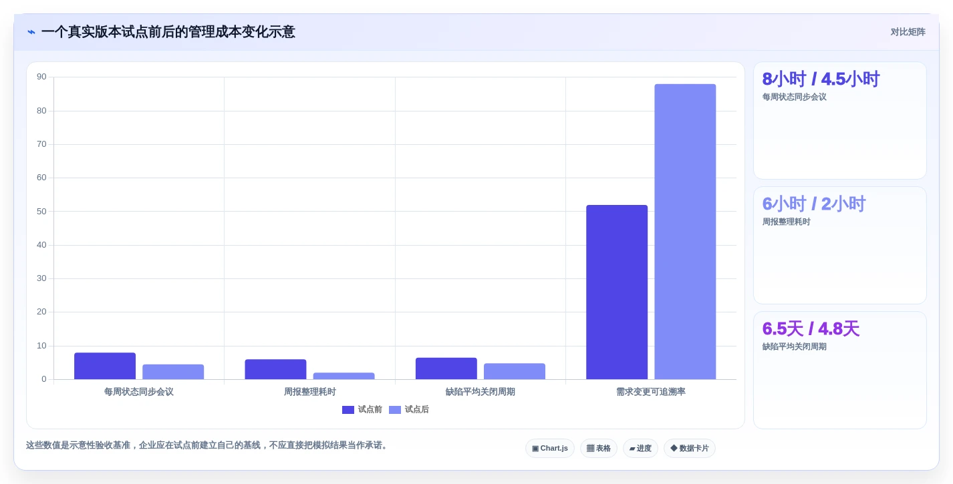The width and height of the screenshot is (953, 484).
Task: Open the 6.5天 / 4.8天 data card
Action: 840,371
